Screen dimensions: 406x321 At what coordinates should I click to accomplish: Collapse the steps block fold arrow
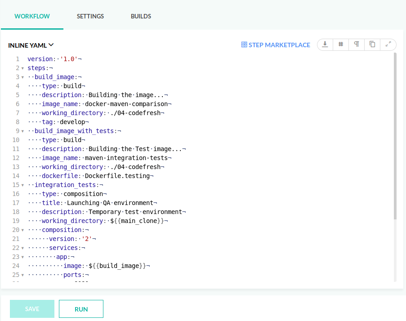[x=22, y=67]
